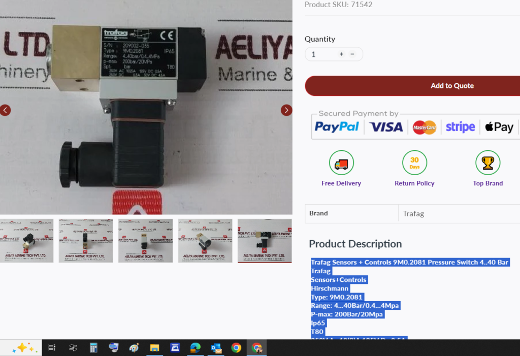Open Outlook from the taskbar

pos(216,348)
